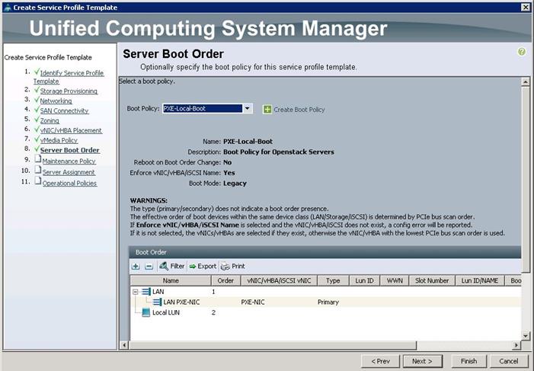Image resolution: width=534 pixels, height=371 pixels.
Task: Export the boot order table
Action: point(203,266)
